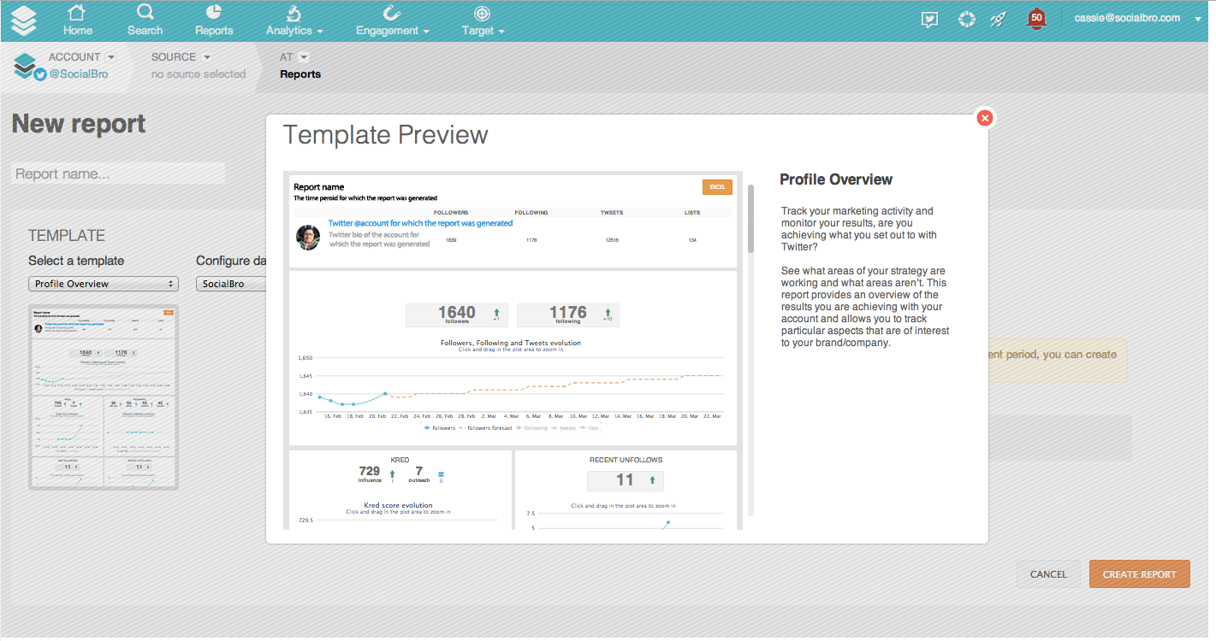
Task: Click the 1176 following stat box
Action: tap(568, 315)
